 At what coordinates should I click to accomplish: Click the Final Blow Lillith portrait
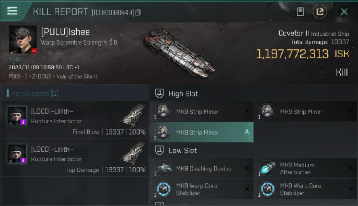[17, 116]
